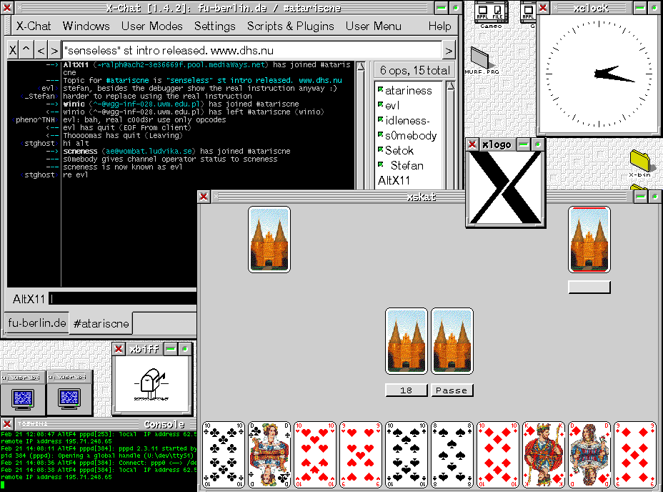This screenshot has width=663, height=492.
Task: Close the xbiff window
Action: pos(119,349)
